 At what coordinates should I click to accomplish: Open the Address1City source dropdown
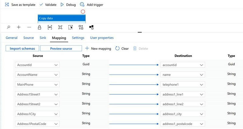(x=56, y=114)
